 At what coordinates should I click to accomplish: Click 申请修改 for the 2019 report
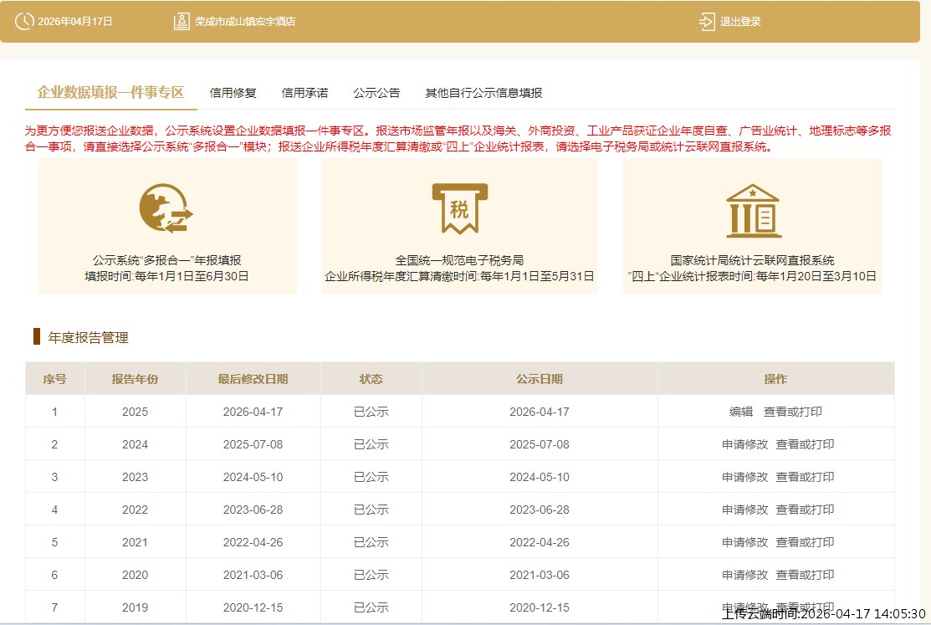(745, 605)
